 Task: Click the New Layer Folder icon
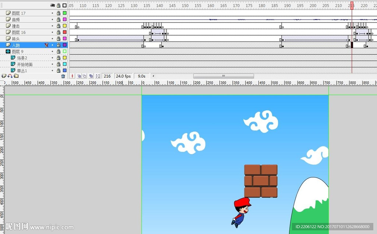coord(16,76)
